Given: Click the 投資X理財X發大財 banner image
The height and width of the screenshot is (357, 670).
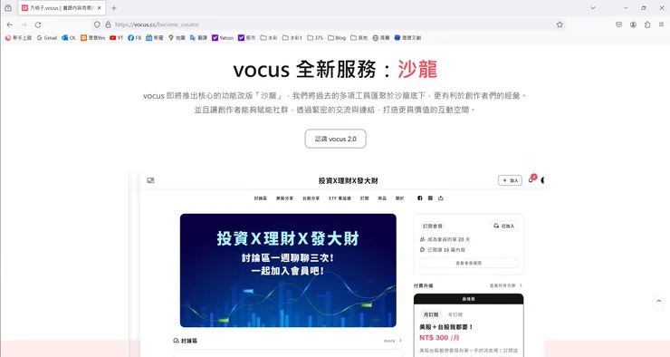Looking at the screenshot, I should (288, 270).
